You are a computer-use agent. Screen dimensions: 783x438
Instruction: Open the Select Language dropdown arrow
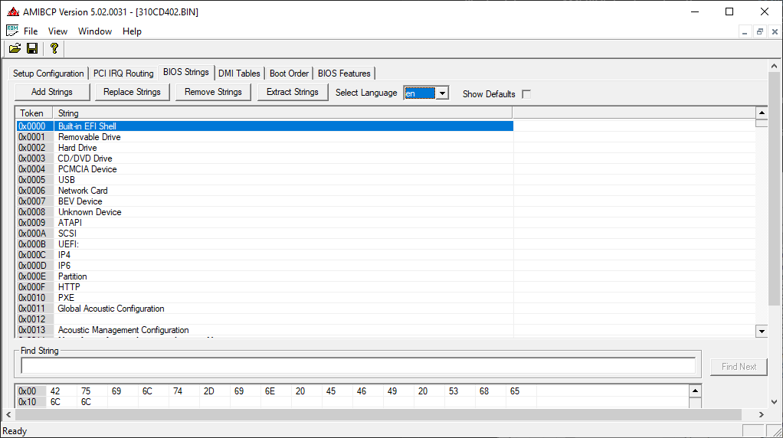[x=442, y=93]
